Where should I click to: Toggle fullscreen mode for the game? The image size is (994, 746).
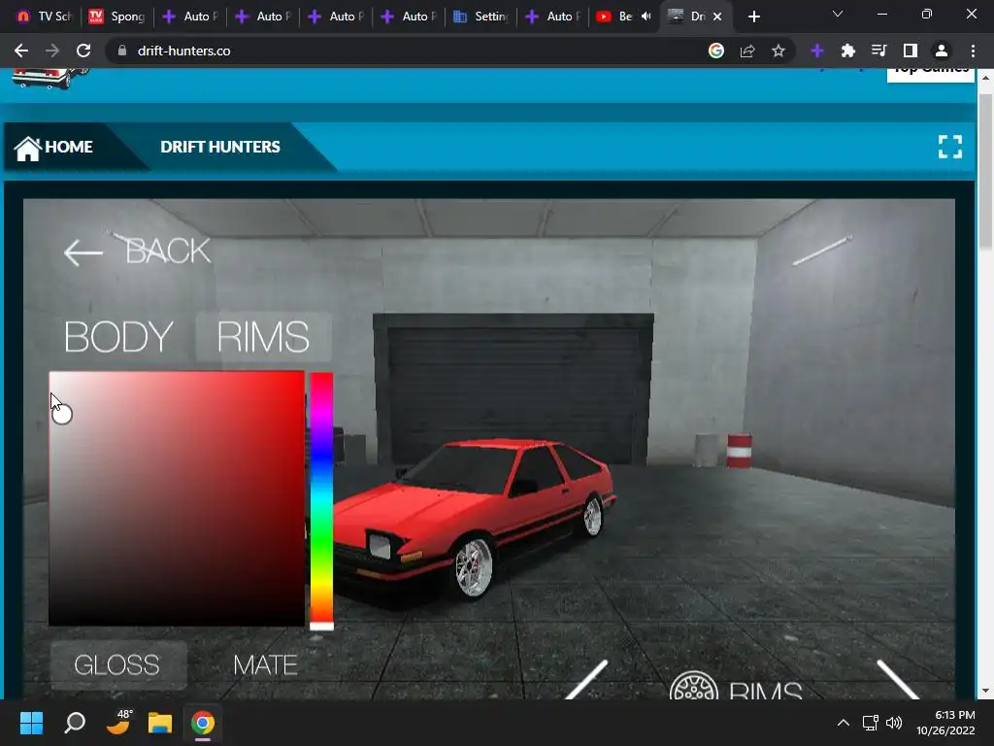point(949,147)
